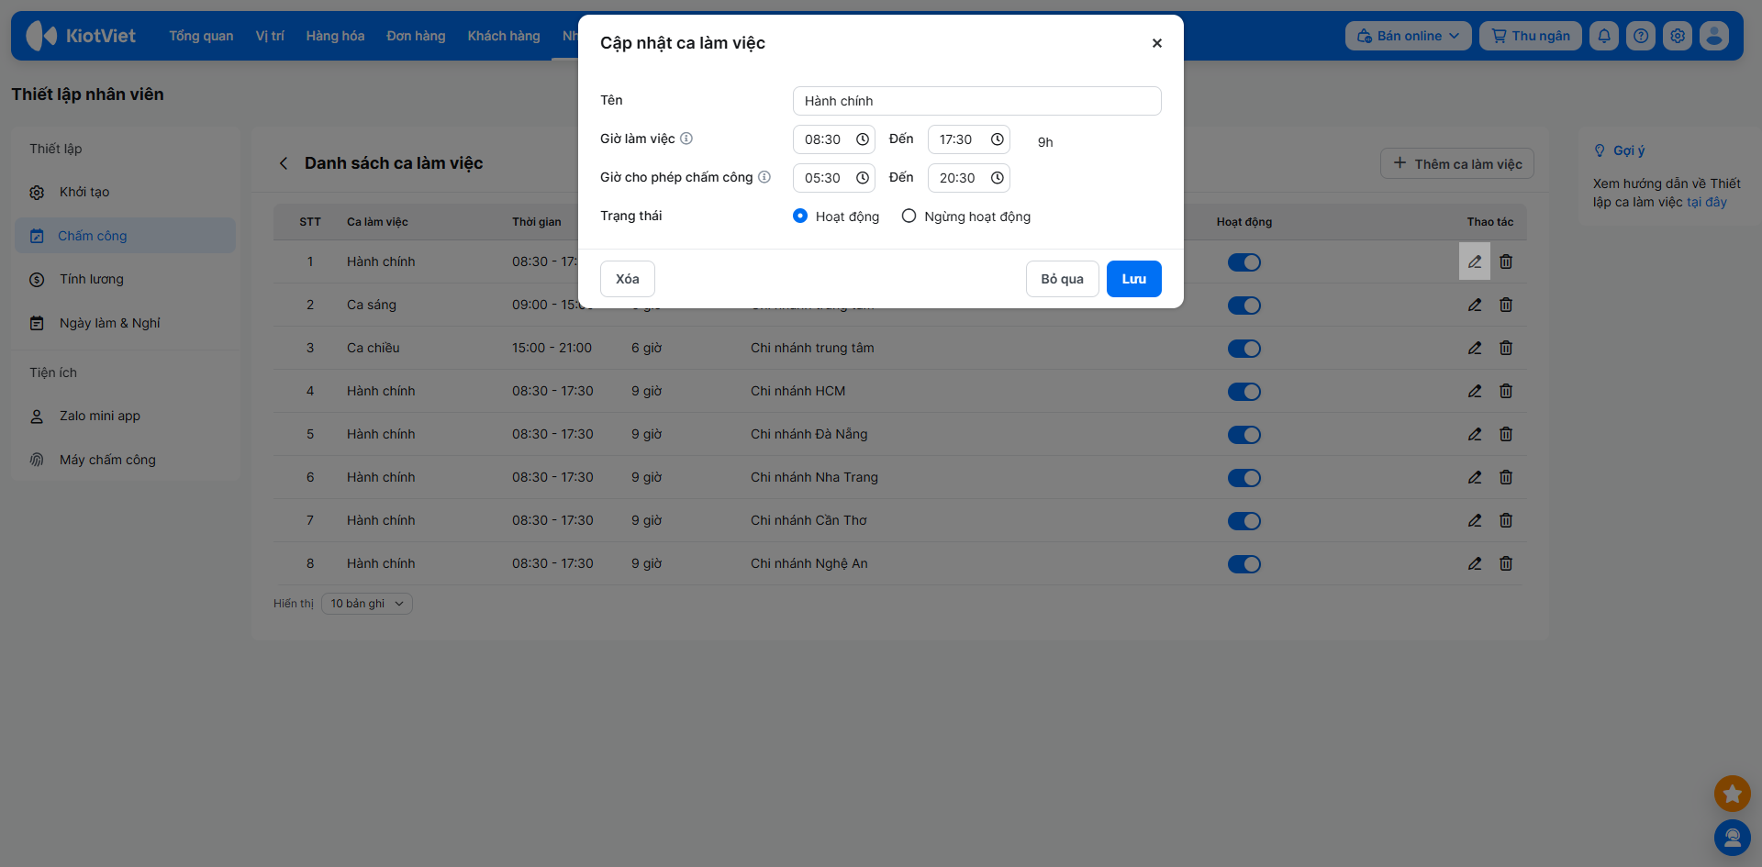
Task: Toggle active switch for Ca sáng
Action: tap(1244, 306)
